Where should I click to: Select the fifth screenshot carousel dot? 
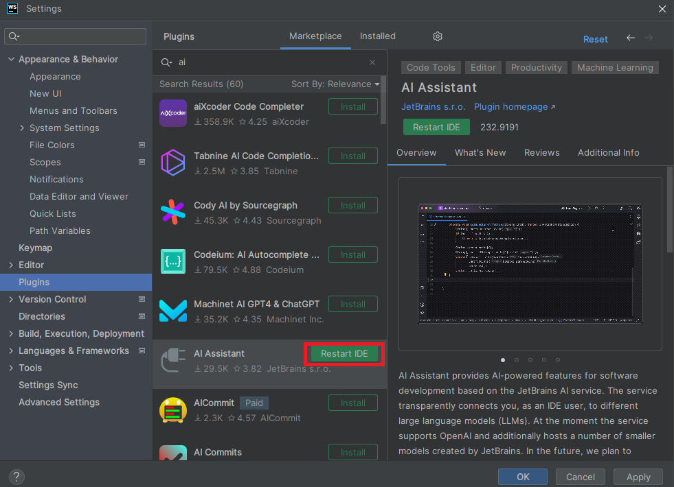pyautogui.click(x=557, y=360)
